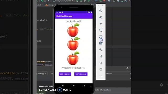Tap the BET 10 COINS button
Screen dimensions: 168x94
81,74
